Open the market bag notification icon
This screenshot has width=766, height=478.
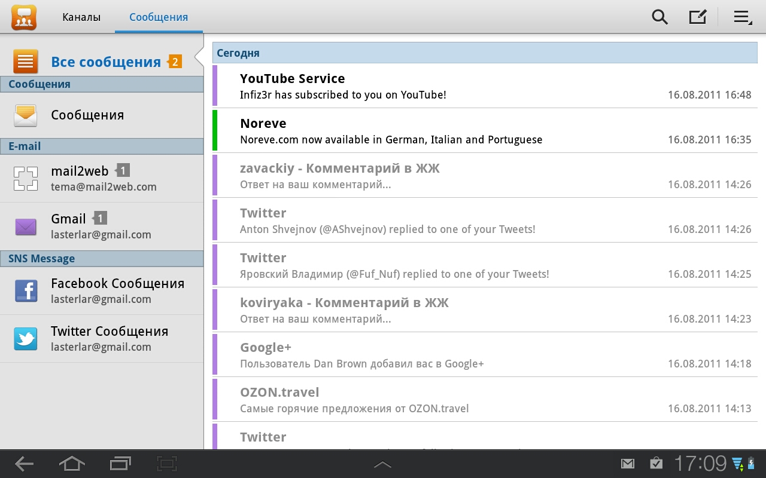coord(656,464)
